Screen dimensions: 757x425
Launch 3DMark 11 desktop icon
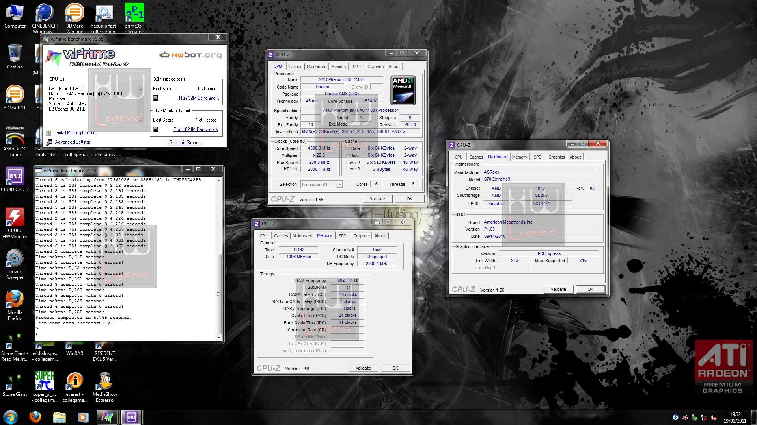[15, 98]
